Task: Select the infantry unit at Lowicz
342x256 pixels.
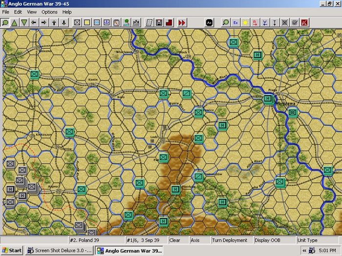Action: (x=198, y=113)
